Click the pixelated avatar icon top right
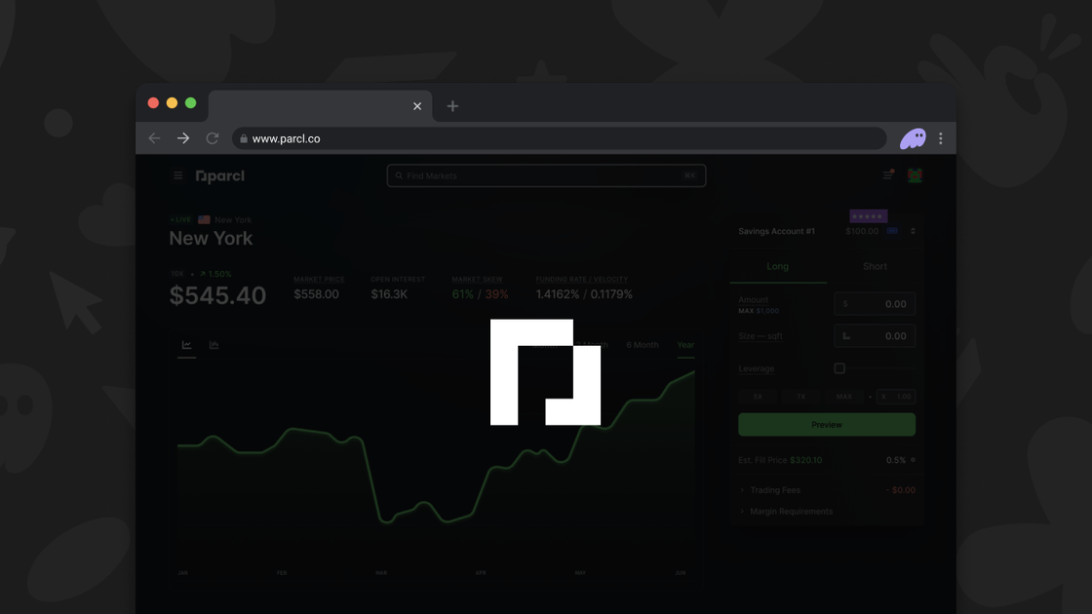This screenshot has height=614, width=1092. pyautogui.click(x=916, y=174)
